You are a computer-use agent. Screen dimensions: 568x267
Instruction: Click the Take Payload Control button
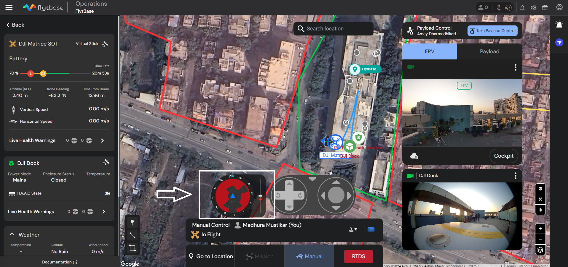[x=492, y=31]
